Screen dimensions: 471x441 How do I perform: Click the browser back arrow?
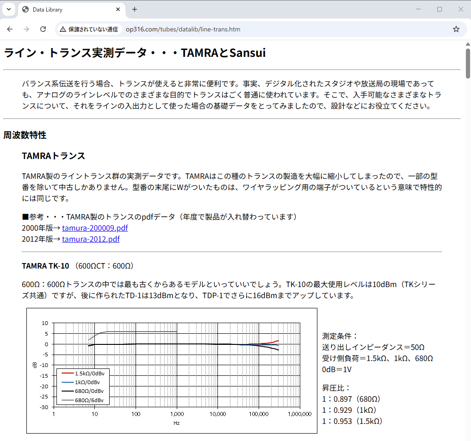(10, 29)
